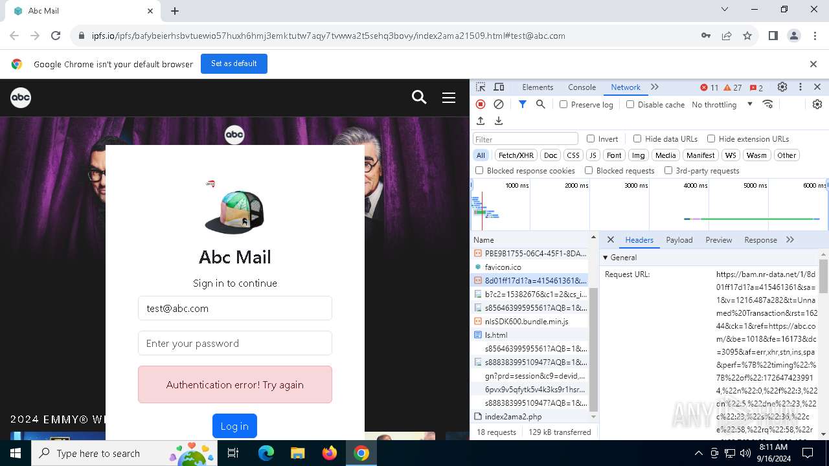829x466 pixels.
Task: Open the share this page icon
Action: coord(727,36)
